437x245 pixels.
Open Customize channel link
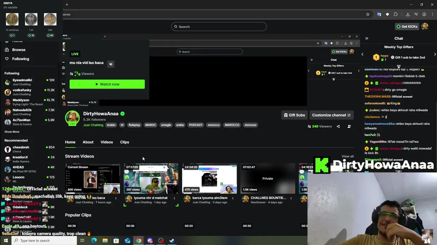coord(331,115)
